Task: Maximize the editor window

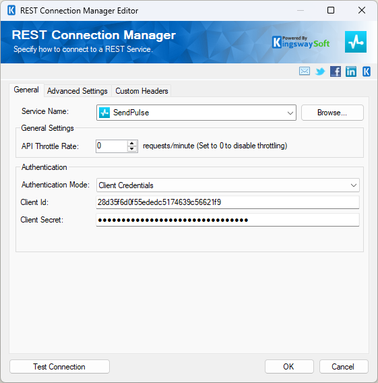Action: pos(331,10)
